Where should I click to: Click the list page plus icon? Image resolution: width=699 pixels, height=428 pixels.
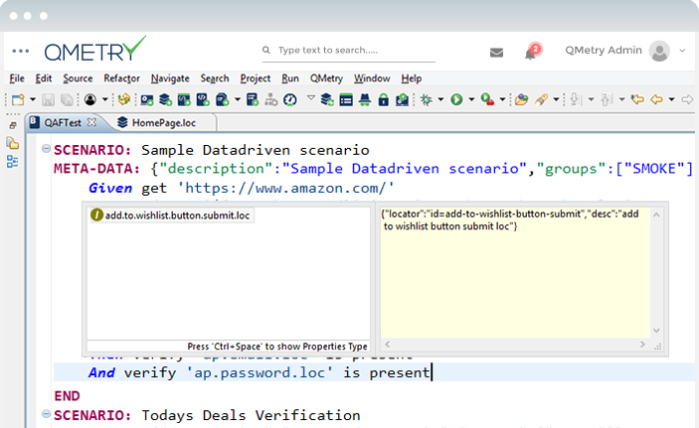tap(253, 99)
